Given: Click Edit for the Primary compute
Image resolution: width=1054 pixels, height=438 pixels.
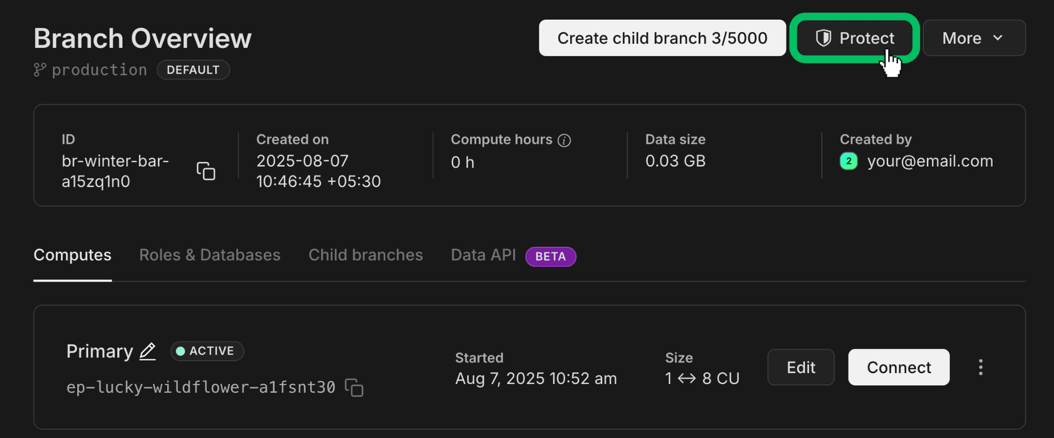Looking at the screenshot, I should (800, 367).
